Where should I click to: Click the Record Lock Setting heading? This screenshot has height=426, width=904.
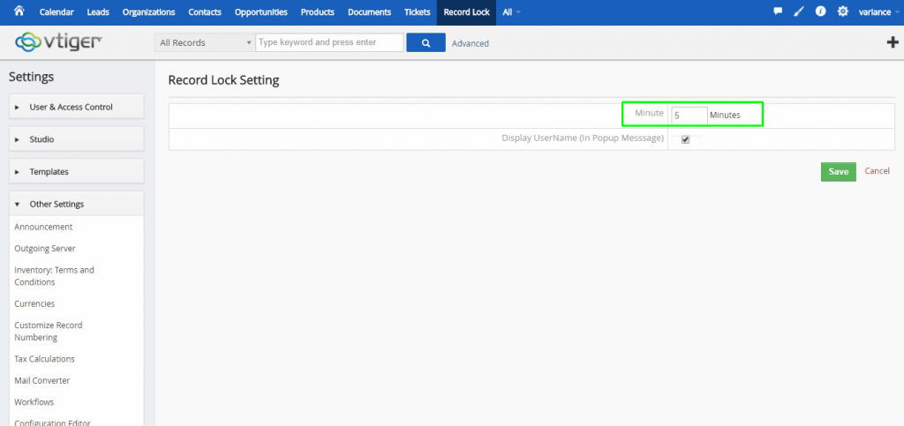point(223,80)
